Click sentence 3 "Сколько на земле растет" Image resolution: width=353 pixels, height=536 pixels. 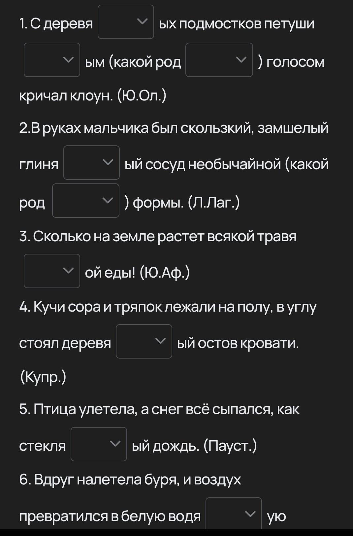[x=158, y=236]
